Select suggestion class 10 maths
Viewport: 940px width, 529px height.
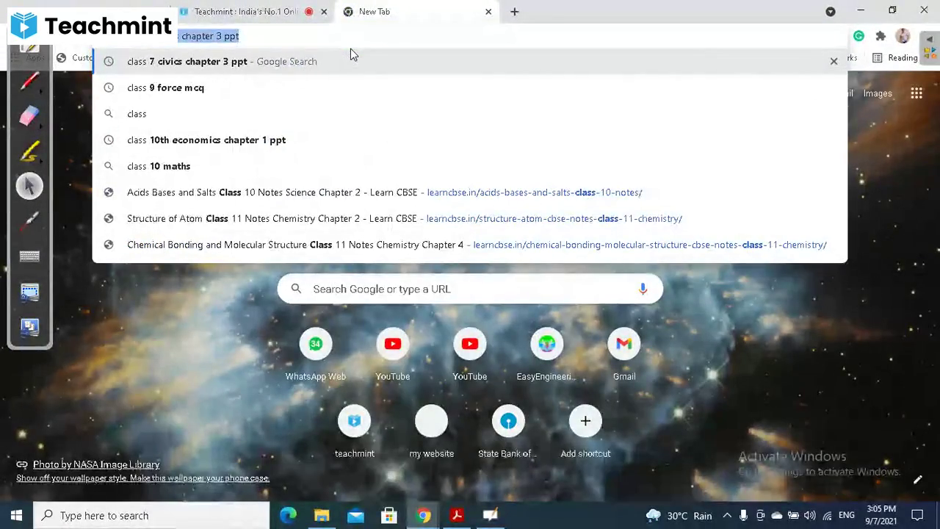(470, 166)
